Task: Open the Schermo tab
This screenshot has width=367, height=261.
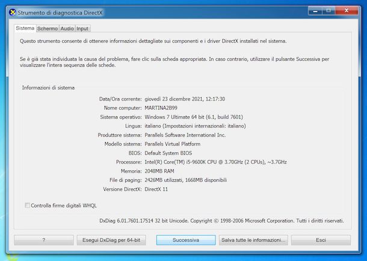Action: tap(48, 28)
